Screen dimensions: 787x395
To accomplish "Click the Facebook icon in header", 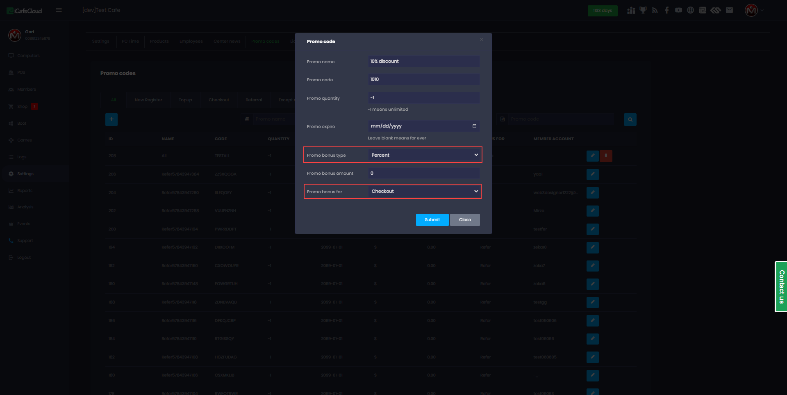I will click(x=667, y=10).
